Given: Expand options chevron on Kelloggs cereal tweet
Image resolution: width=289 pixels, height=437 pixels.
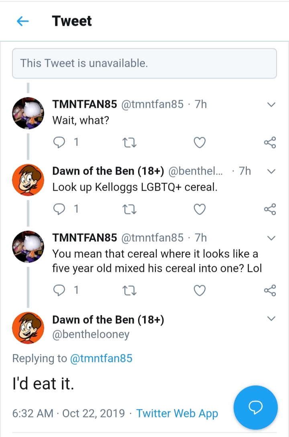Looking at the screenshot, I should click(x=271, y=171).
